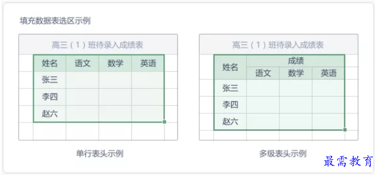This screenshot has height=175, width=377.
Task: Click the 语文 sub-header in the right table
Action: coord(263,73)
